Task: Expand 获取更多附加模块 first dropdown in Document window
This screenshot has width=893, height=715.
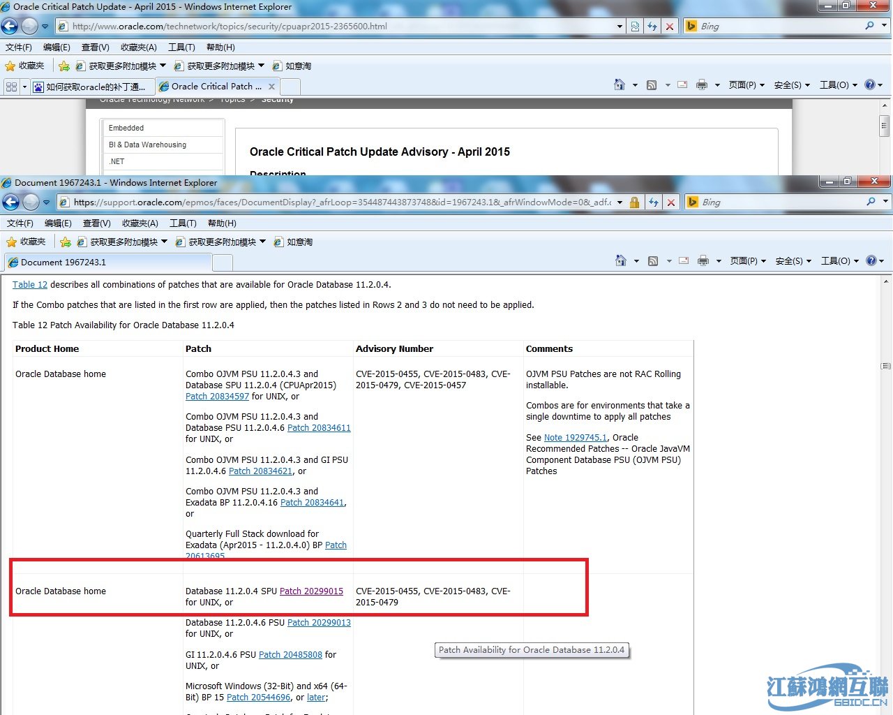Action: tap(164, 242)
